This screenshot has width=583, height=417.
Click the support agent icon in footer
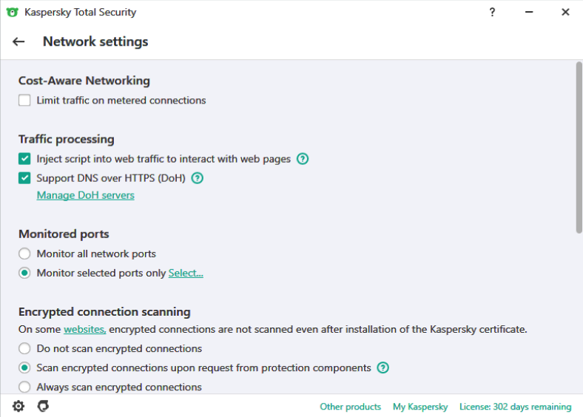[43, 406]
